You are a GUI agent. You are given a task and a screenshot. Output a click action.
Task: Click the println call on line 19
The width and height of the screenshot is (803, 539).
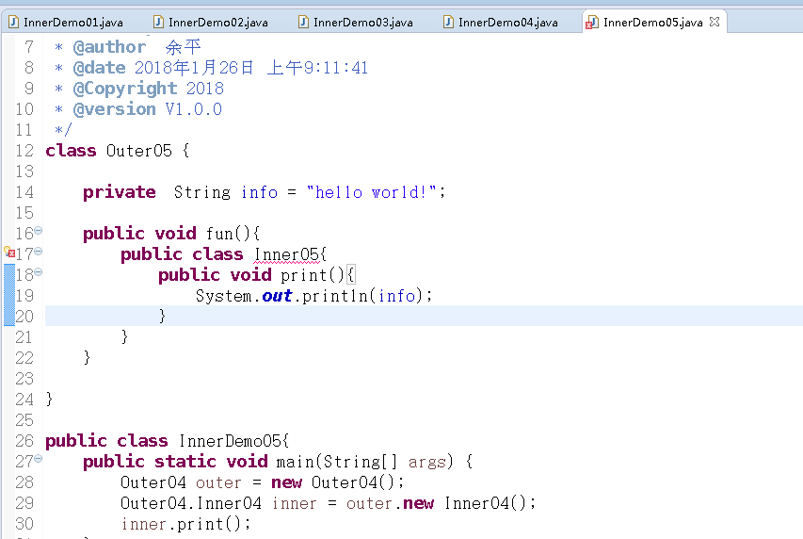pos(335,296)
